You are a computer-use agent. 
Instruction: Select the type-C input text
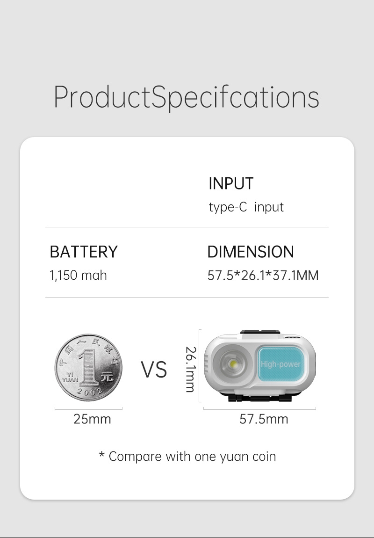coord(246,207)
